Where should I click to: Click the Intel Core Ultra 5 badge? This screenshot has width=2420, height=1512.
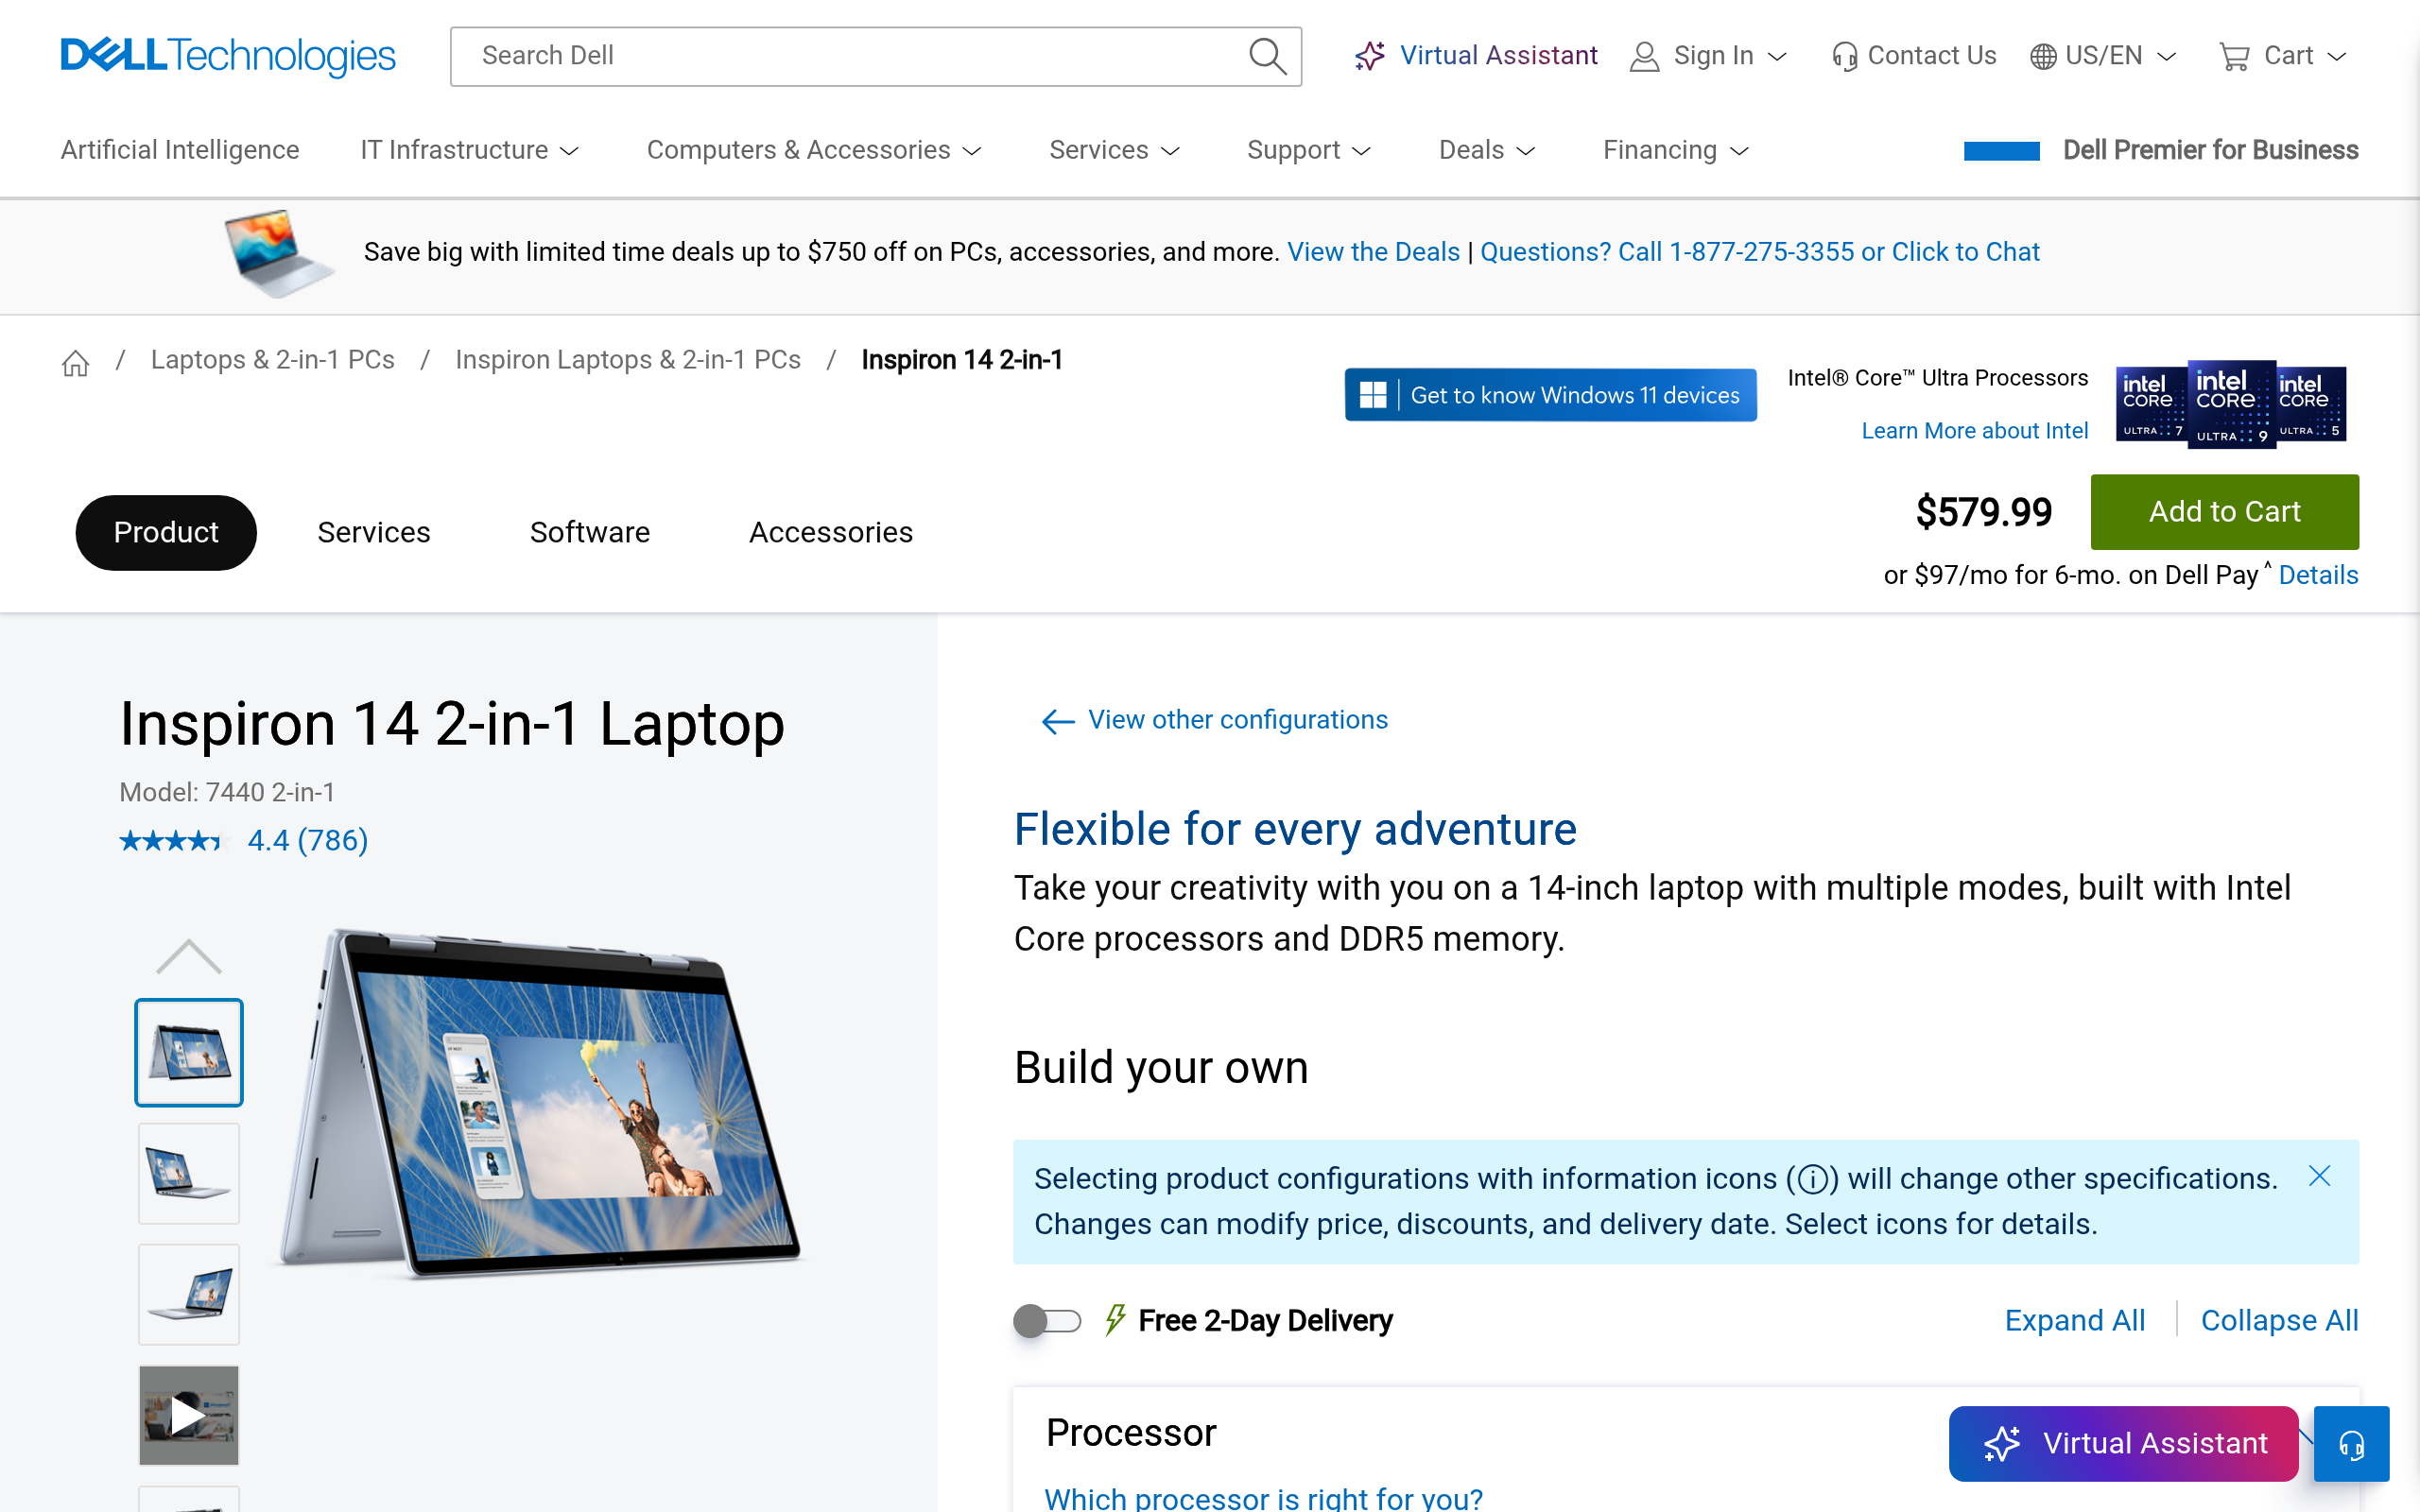(2311, 404)
